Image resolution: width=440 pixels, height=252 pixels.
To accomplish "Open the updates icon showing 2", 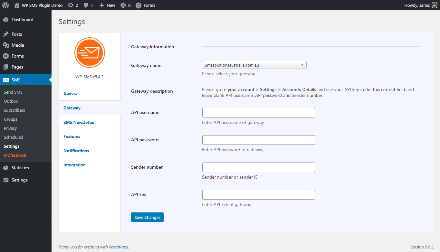I will pos(70,5).
